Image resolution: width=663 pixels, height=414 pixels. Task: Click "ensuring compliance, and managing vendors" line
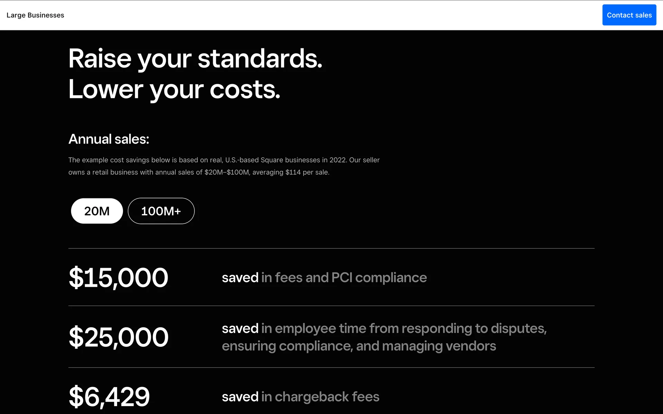point(359,346)
